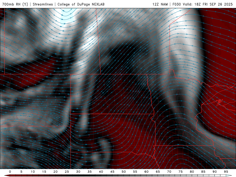Click the "700mb RH (%)" title text
The width and height of the screenshot is (236, 177).
pyautogui.click(x=15, y=4)
